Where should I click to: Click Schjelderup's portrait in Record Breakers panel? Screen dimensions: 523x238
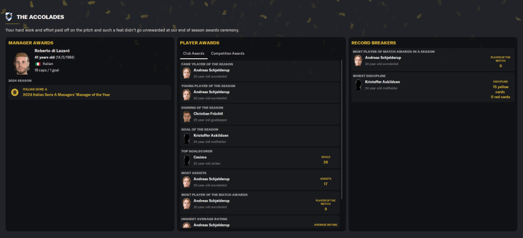[x=358, y=60]
